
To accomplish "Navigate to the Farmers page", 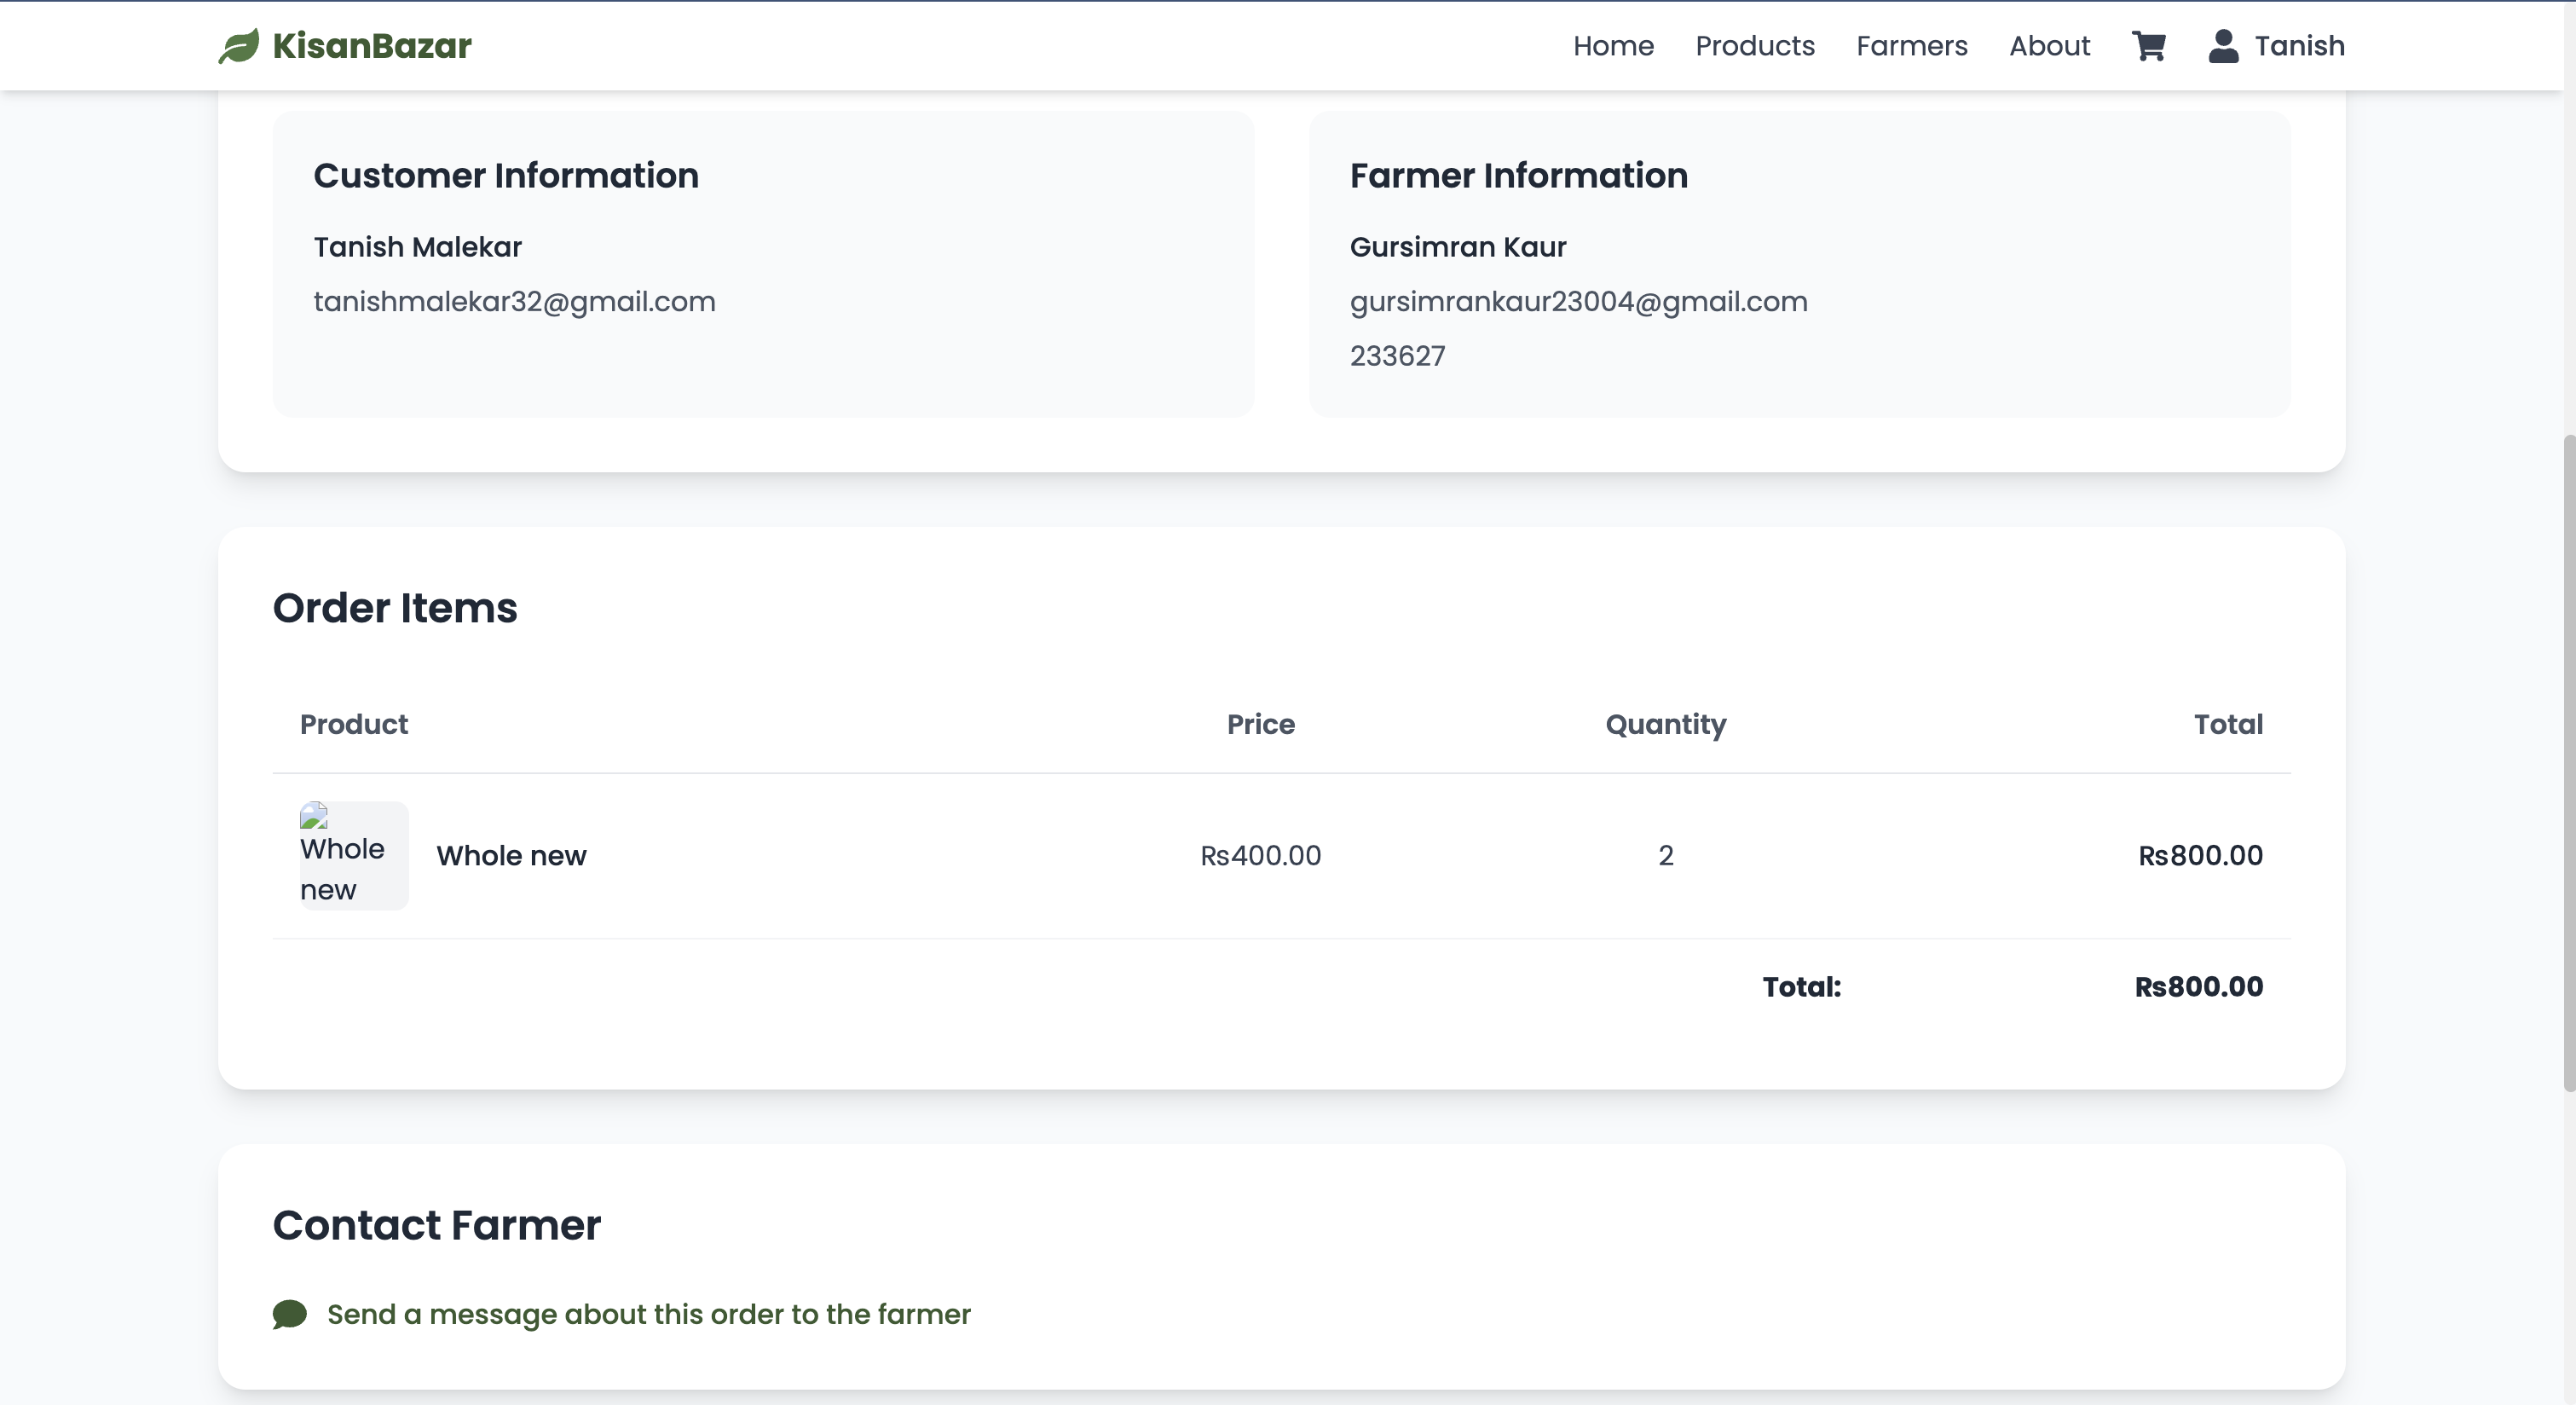I will [x=1912, y=46].
